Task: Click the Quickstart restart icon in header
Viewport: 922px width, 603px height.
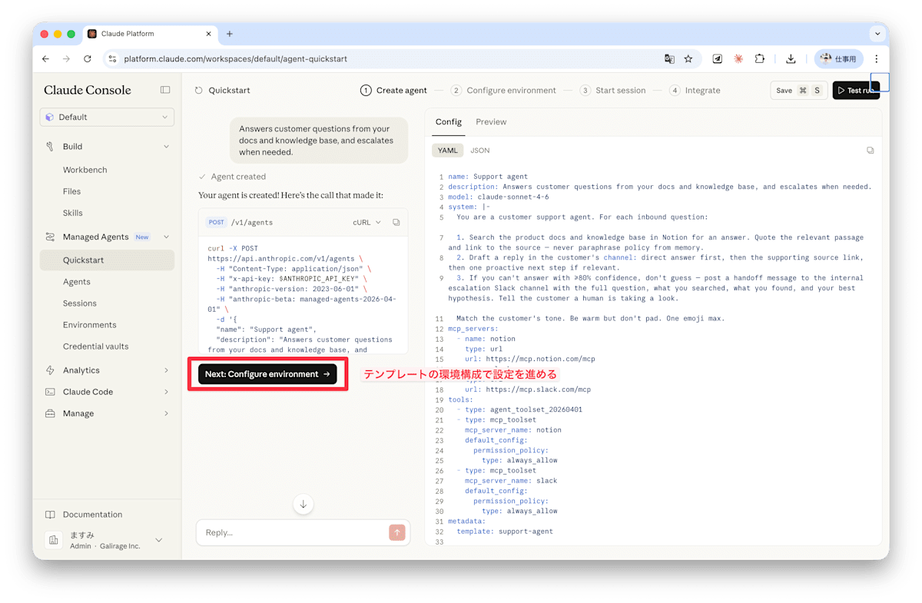Action: (x=199, y=90)
